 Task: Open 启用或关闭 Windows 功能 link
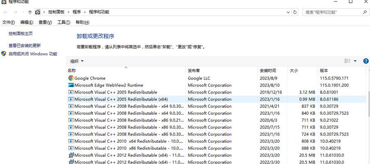click(x=33, y=54)
